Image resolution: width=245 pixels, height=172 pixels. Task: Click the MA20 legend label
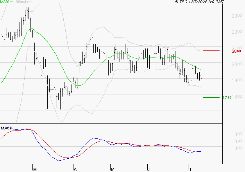click(x=5, y=2)
